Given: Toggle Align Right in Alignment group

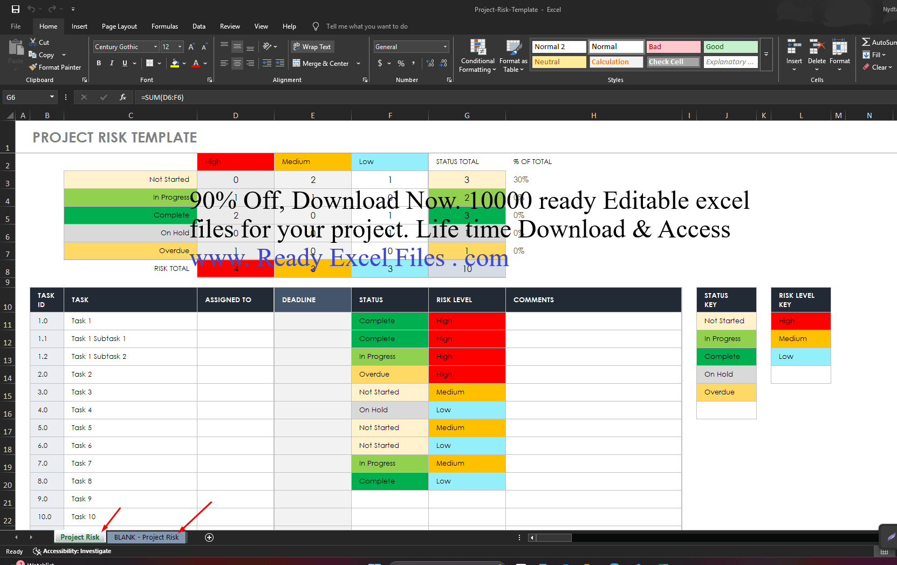Looking at the screenshot, I should 250,63.
